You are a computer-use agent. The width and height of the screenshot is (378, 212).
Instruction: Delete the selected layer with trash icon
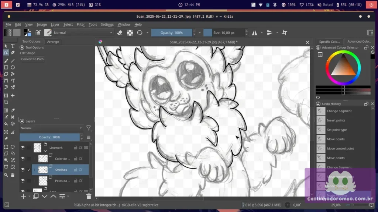[89, 197]
